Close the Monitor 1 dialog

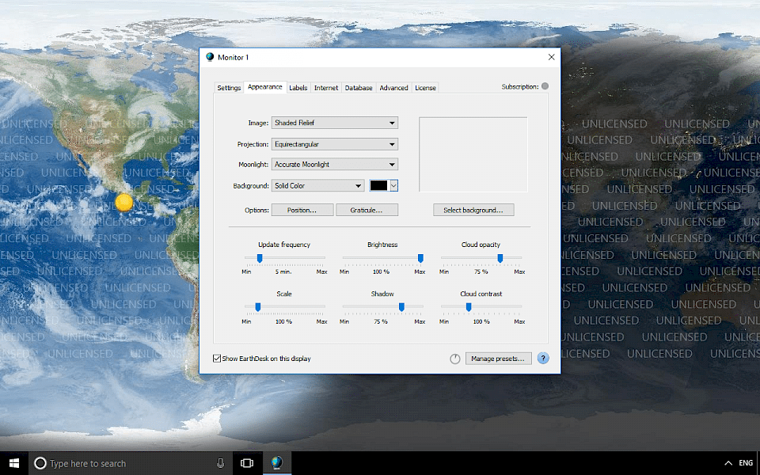[x=551, y=57]
